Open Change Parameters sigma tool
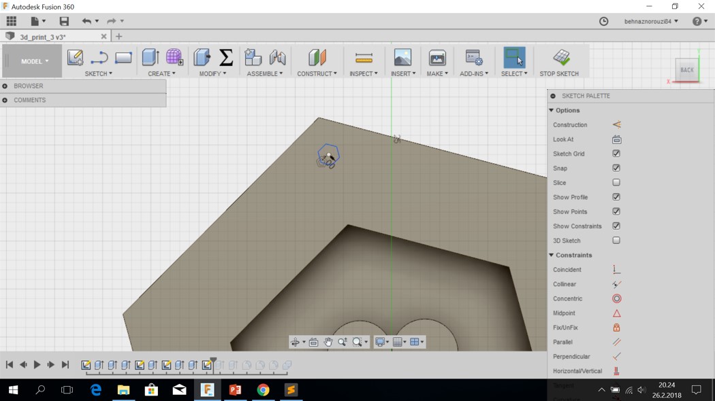The height and width of the screenshot is (401, 715). pyautogui.click(x=226, y=58)
